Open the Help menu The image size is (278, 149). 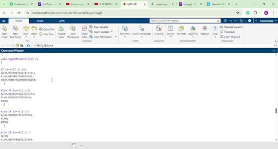click(x=215, y=32)
